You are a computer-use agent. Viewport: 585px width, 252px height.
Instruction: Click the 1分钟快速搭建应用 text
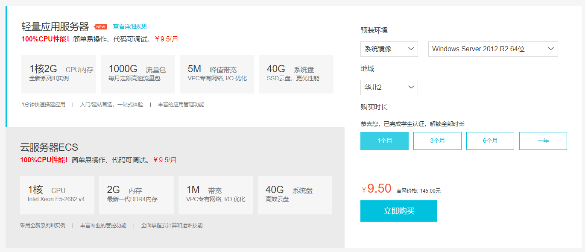pyautogui.click(x=43, y=104)
